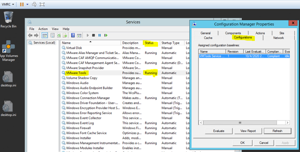Select the lower desktop.ini file icon
The width and height of the screenshot is (300, 152).
coord(8,108)
